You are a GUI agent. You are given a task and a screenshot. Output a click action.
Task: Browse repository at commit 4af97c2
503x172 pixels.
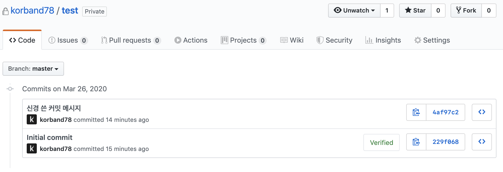482,112
